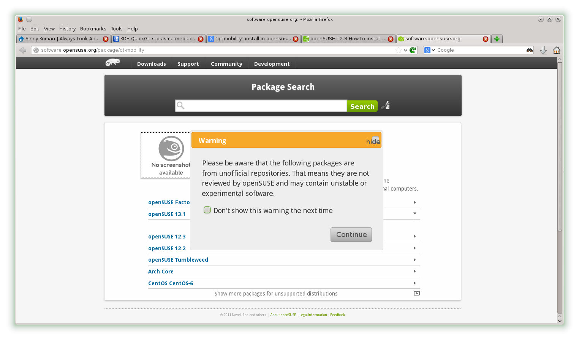The width and height of the screenshot is (579, 340).
Task: Bookmark page using the star icon
Action: point(399,50)
